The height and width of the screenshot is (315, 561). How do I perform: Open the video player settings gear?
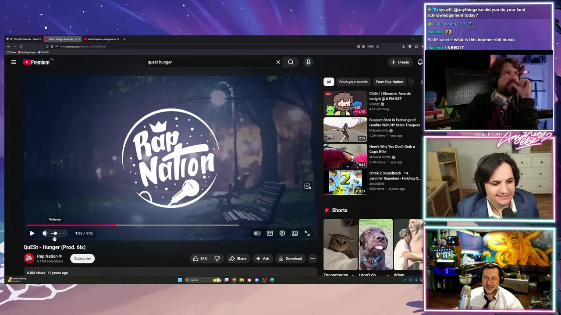[x=282, y=233]
